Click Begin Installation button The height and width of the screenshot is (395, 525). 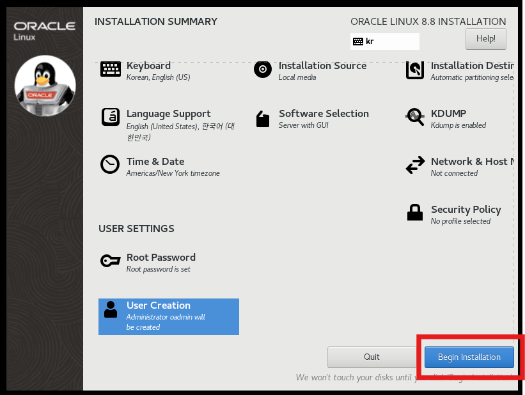pos(469,357)
